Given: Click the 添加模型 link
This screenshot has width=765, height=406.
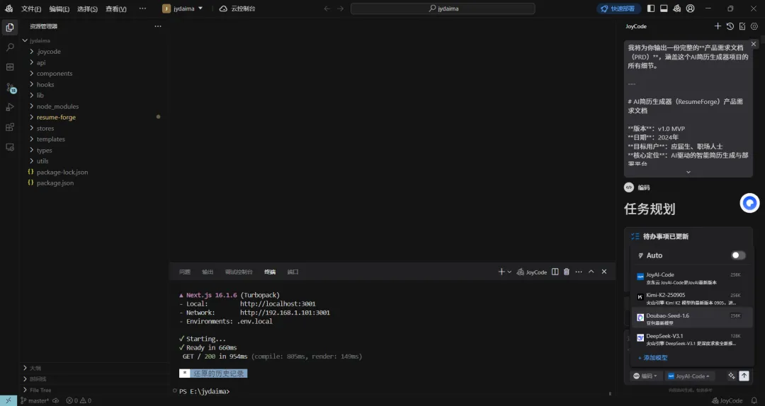Looking at the screenshot, I should 653,358.
